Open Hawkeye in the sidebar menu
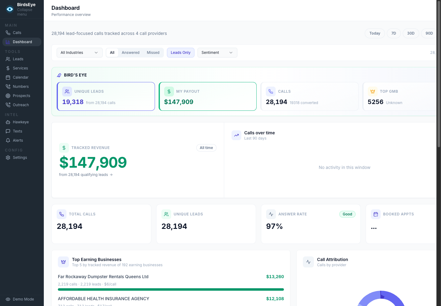Screen dimensions: 441x306 click(22, 122)
